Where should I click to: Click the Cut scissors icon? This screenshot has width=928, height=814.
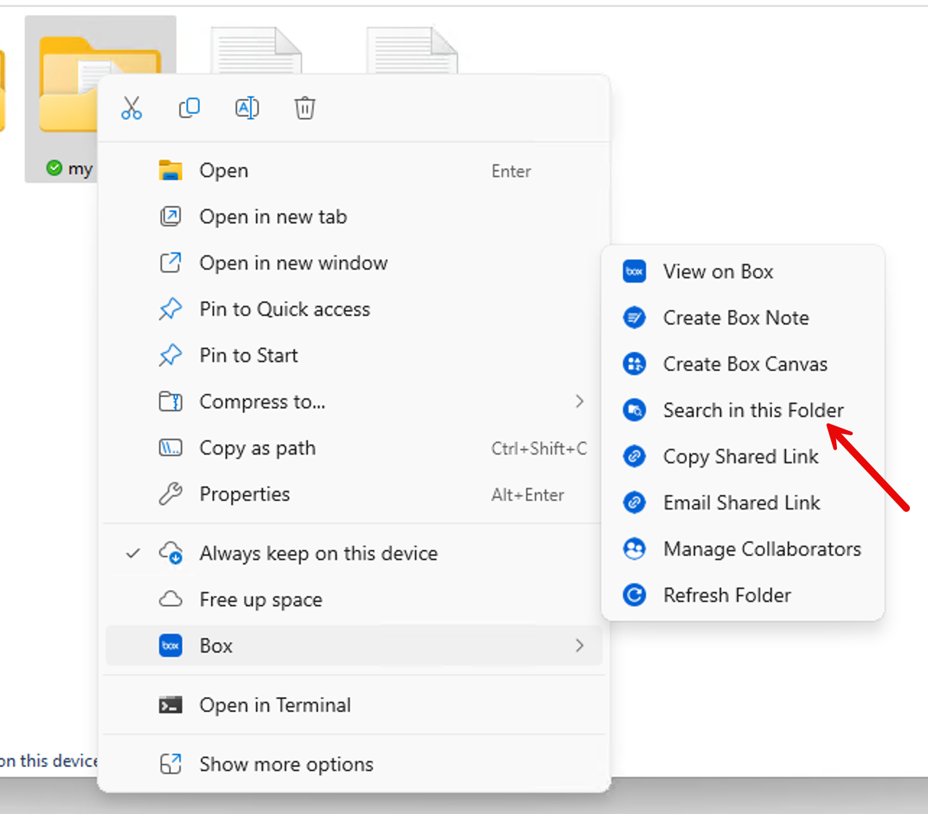(x=131, y=108)
